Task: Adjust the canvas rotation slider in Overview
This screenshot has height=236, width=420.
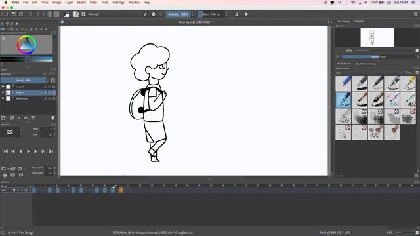Action: tap(379, 57)
